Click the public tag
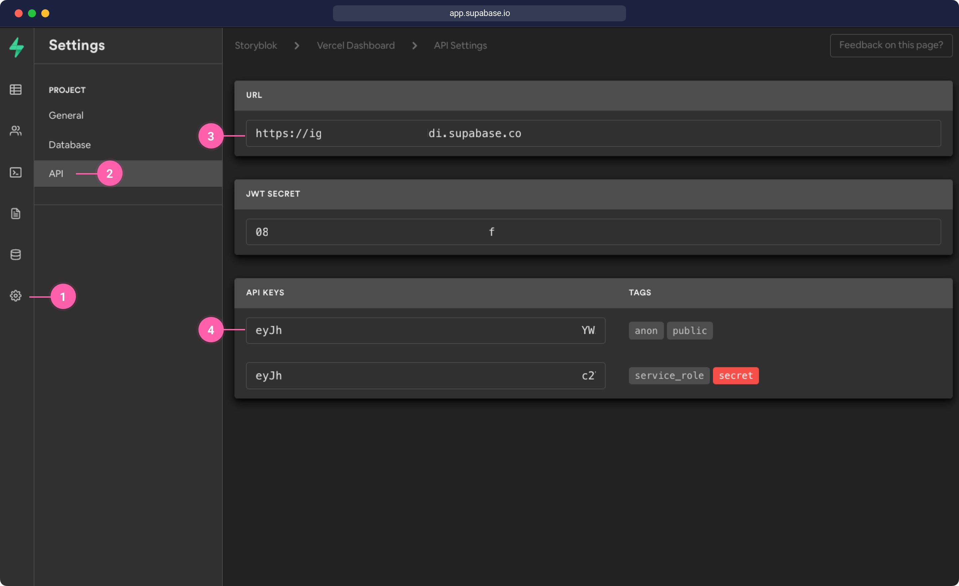This screenshot has height=586, width=959. [x=690, y=330]
